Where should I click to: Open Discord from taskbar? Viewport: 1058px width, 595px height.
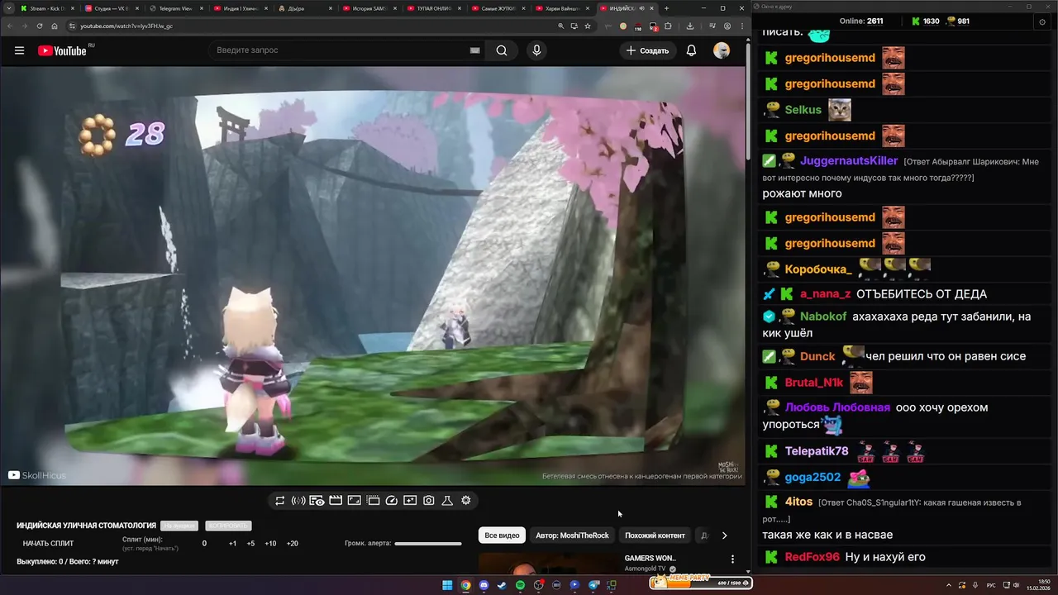point(484,585)
